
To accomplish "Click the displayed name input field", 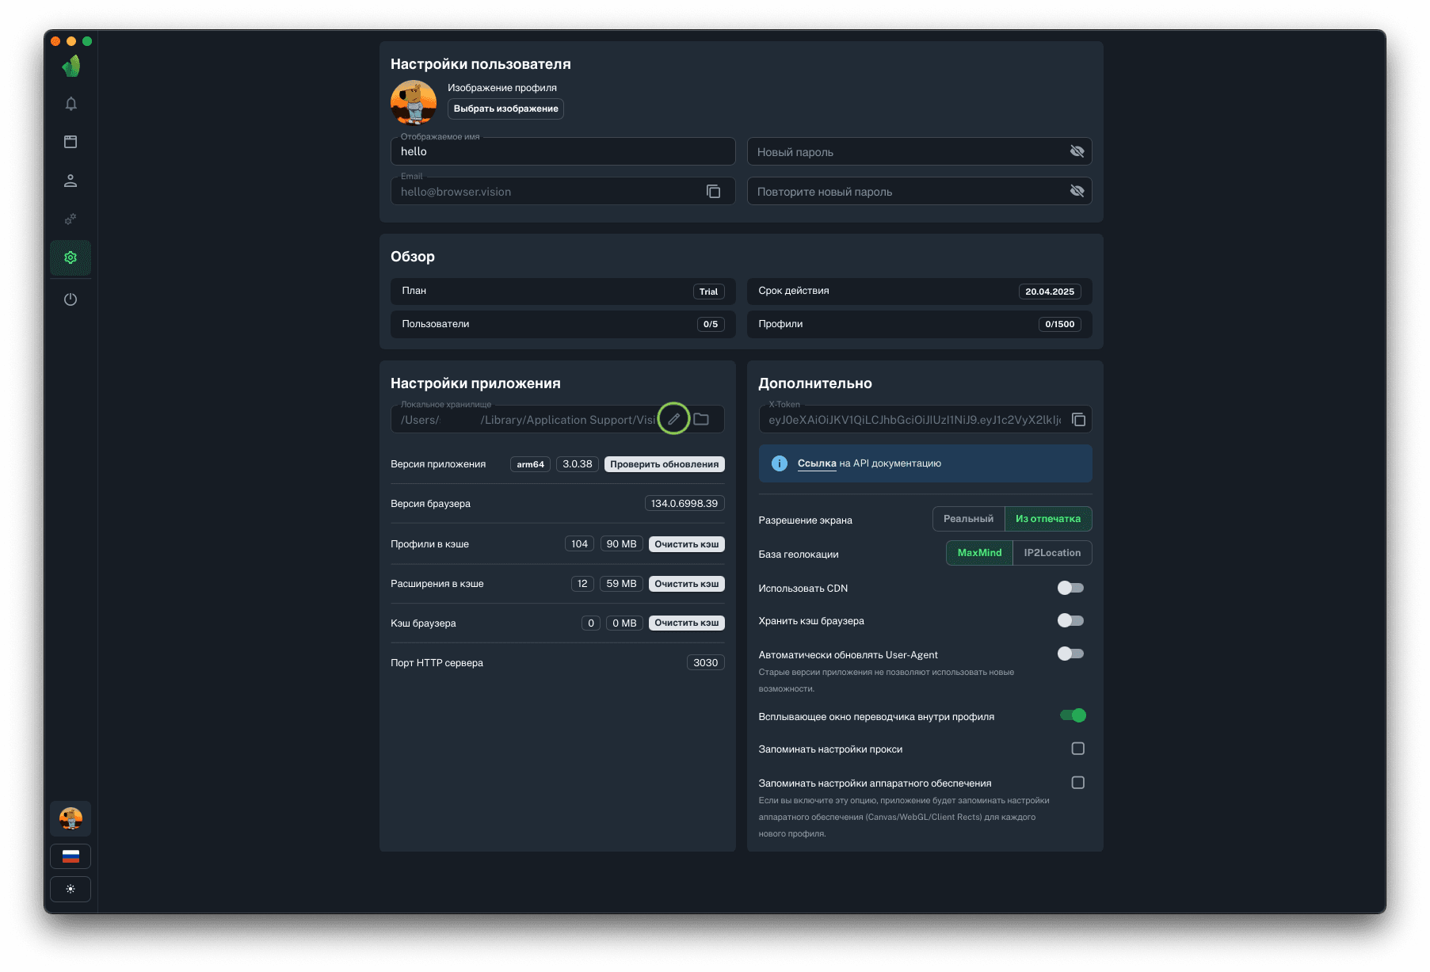I will click(x=562, y=151).
